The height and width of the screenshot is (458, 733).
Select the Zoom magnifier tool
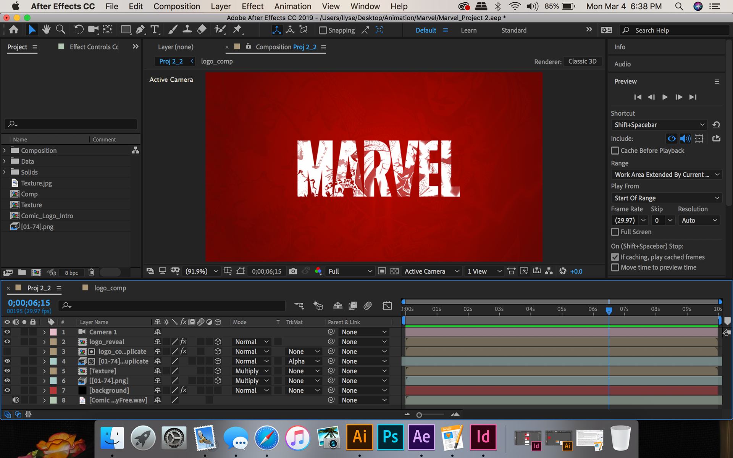[60, 30]
